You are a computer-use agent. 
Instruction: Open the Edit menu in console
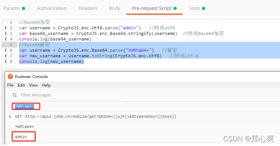pyautogui.click(x=21, y=85)
